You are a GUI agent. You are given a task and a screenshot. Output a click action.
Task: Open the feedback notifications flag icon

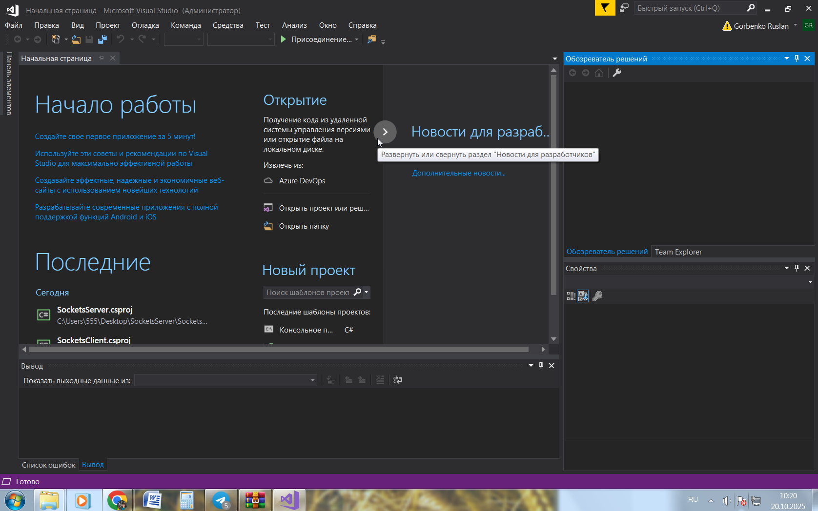(605, 8)
